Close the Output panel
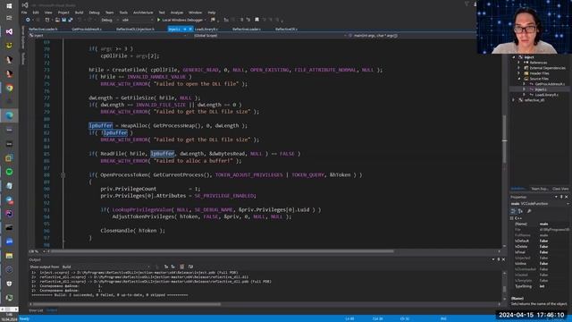This screenshot has width=572, height=322. click(x=504, y=259)
